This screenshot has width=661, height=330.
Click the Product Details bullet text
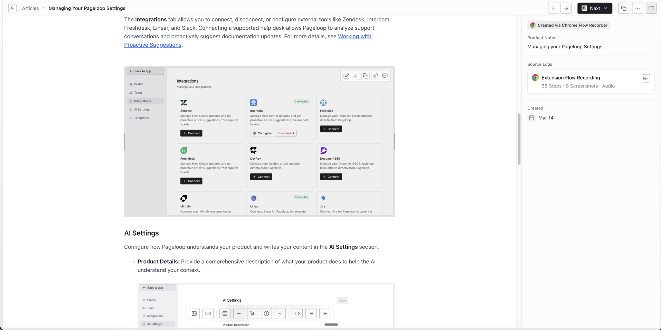click(256, 266)
